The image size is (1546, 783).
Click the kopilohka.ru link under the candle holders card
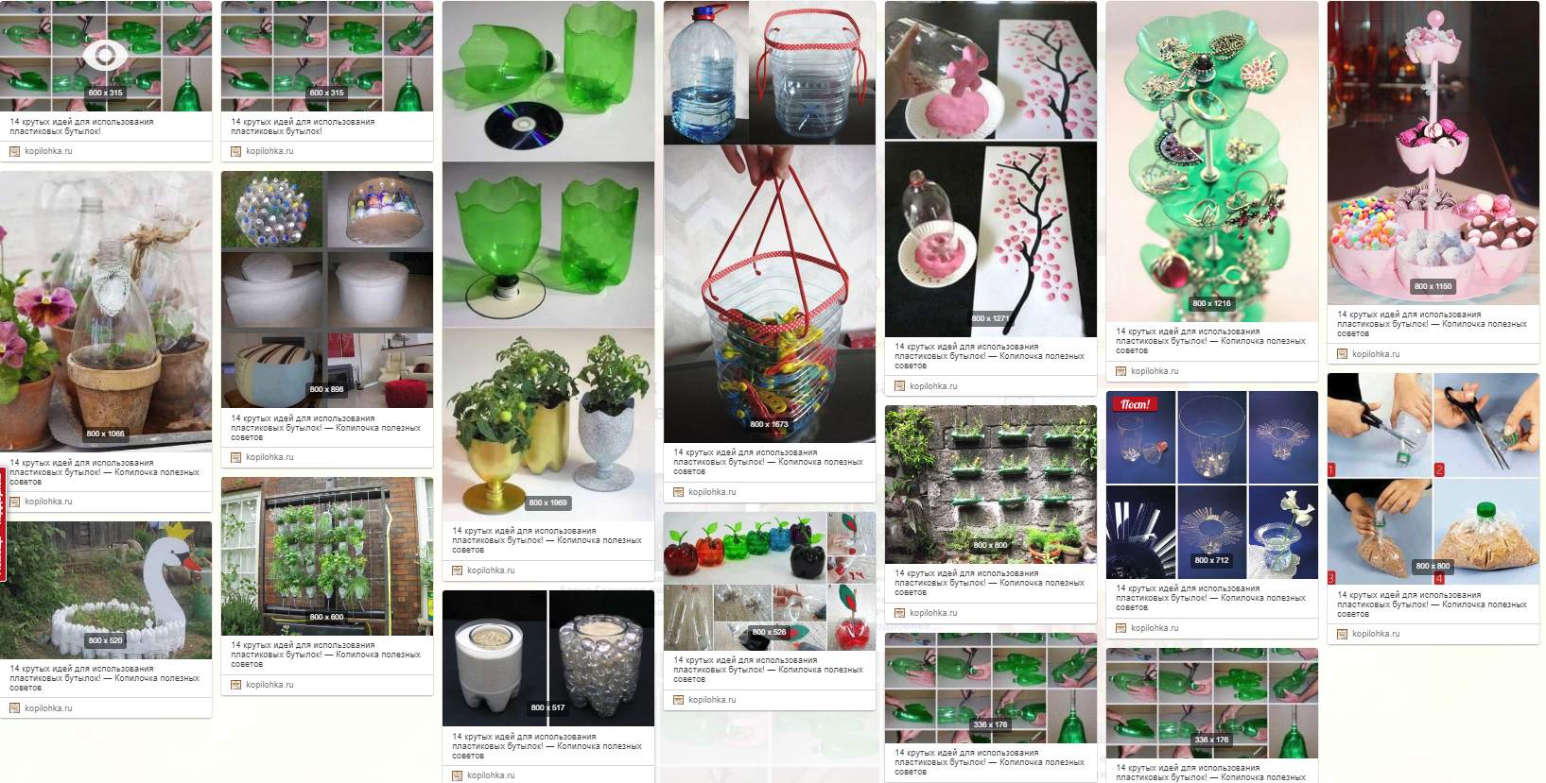491,775
